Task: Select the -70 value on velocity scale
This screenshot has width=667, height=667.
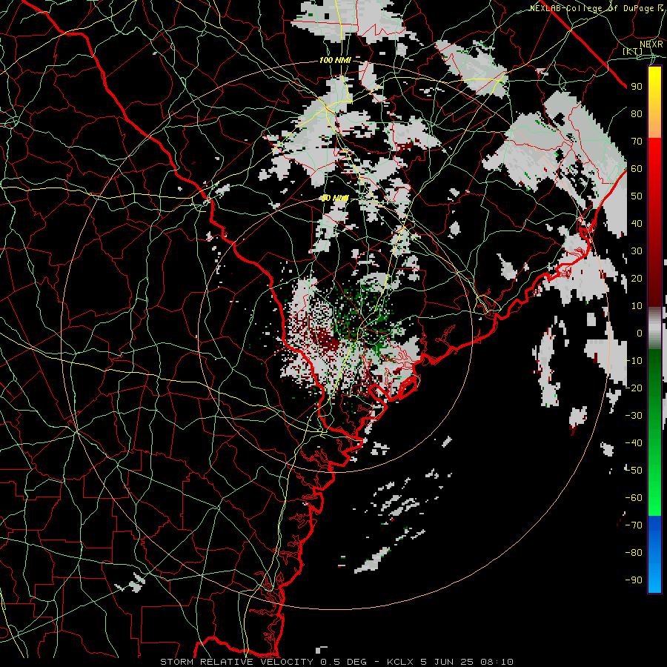Action: click(x=634, y=525)
